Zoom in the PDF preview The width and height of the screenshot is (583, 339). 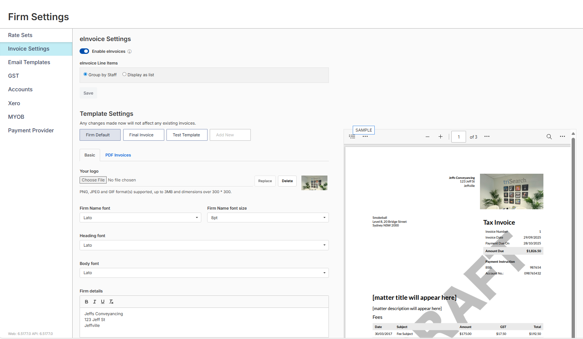(440, 137)
